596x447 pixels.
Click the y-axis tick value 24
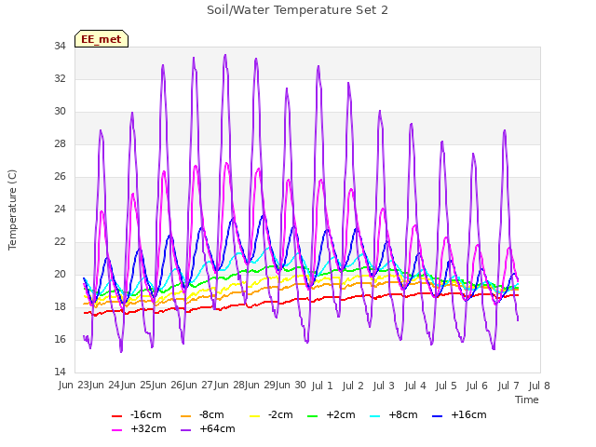pos(60,209)
